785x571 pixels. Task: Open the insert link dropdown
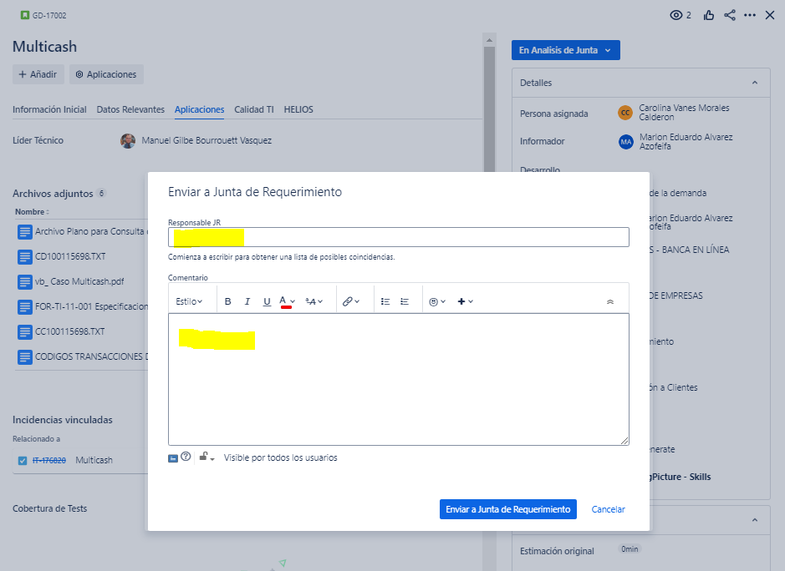(x=351, y=301)
